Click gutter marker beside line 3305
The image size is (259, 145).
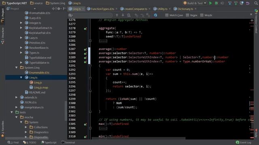coord(85,124)
